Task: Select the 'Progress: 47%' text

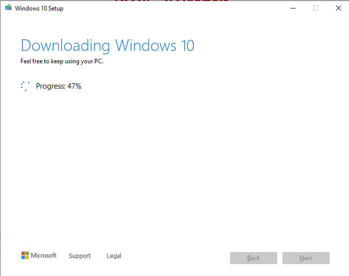Action: pos(58,86)
